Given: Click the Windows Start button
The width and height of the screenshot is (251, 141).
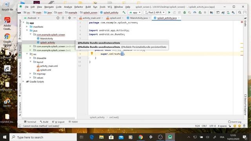Looking at the screenshot, I should [5, 137].
